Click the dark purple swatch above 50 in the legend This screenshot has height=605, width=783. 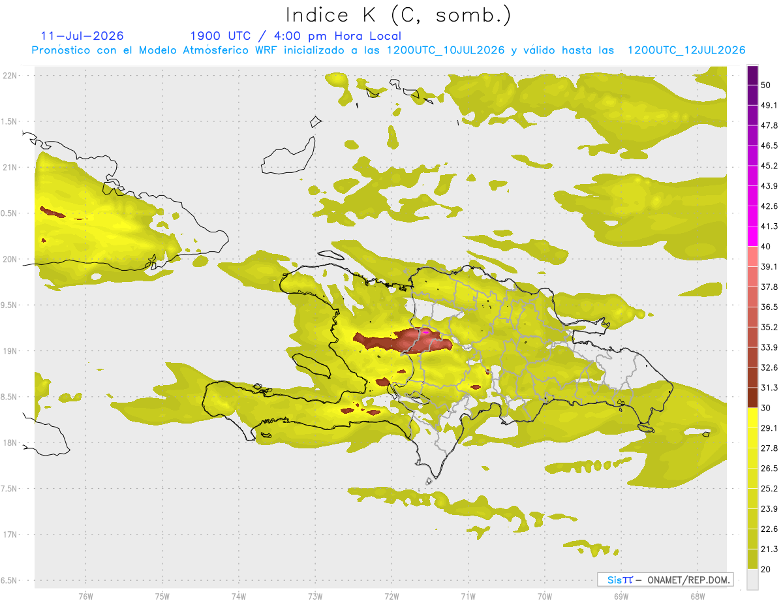pyautogui.click(x=752, y=76)
